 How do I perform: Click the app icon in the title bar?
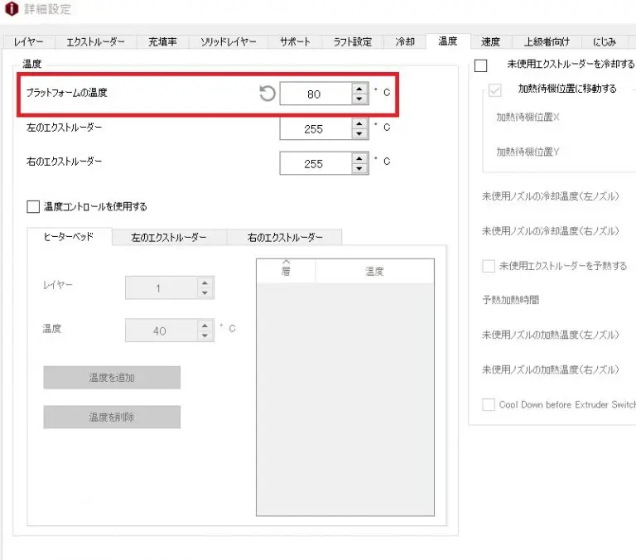pyautogui.click(x=11, y=10)
